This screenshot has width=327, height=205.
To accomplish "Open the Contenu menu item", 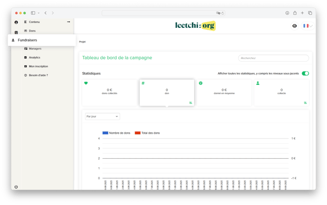I will pos(34,22).
